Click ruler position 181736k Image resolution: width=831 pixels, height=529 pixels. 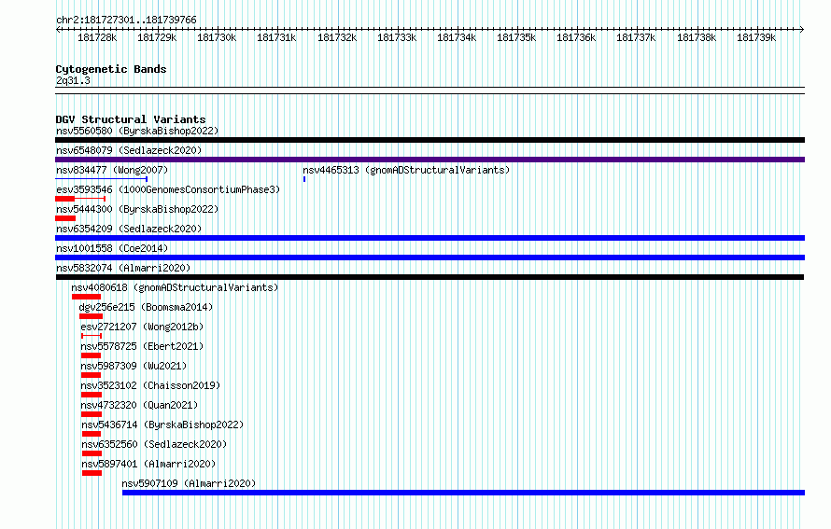click(x=576, y=37)
